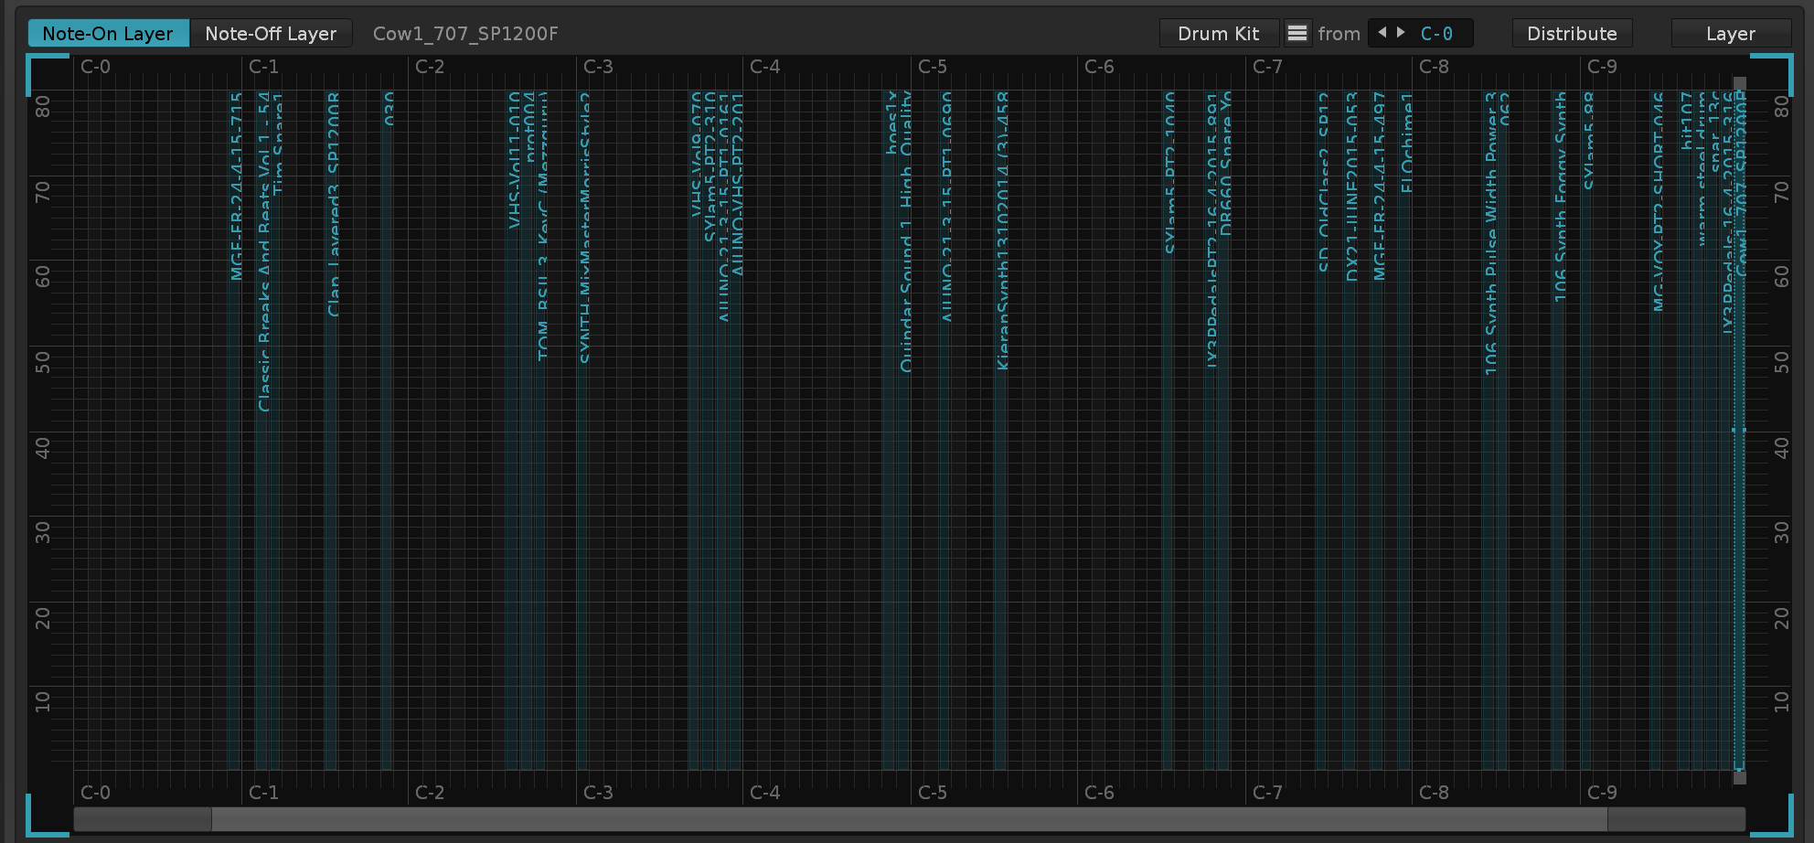Click the top-right teal corner zoom handle
Viewport: 1814px width, 843px height.
click(1772, 73)
